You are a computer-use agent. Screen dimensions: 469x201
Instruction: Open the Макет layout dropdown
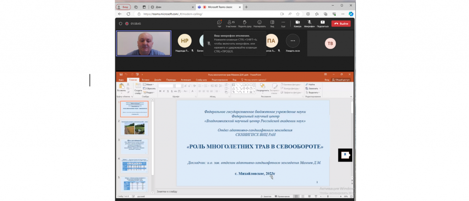[x=149, y=85]
